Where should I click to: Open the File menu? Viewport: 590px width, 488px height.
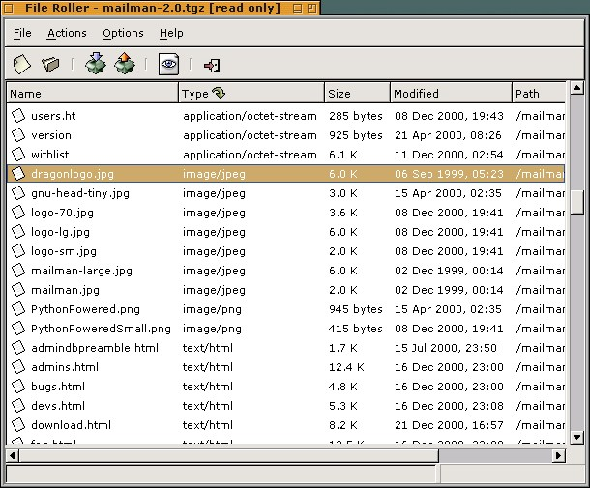tap(22, 33)
